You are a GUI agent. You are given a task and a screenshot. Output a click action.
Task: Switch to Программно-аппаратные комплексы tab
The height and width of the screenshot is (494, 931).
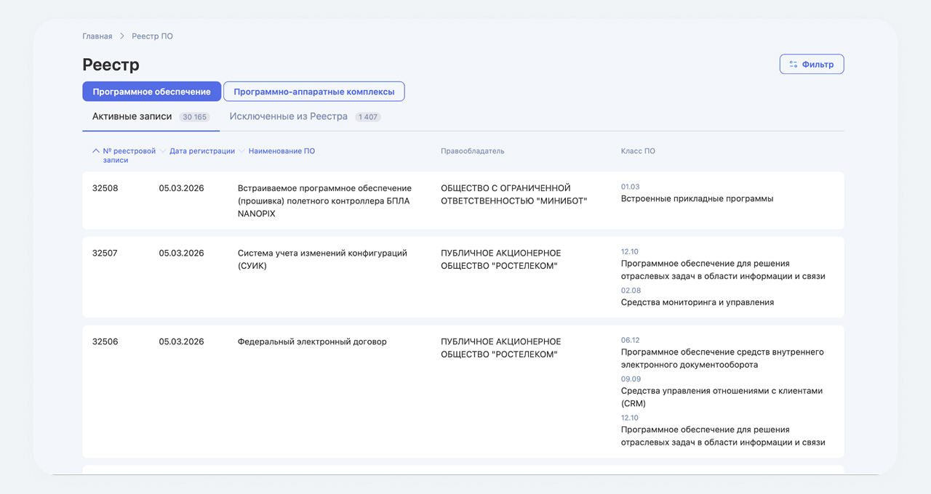point(313,92)
